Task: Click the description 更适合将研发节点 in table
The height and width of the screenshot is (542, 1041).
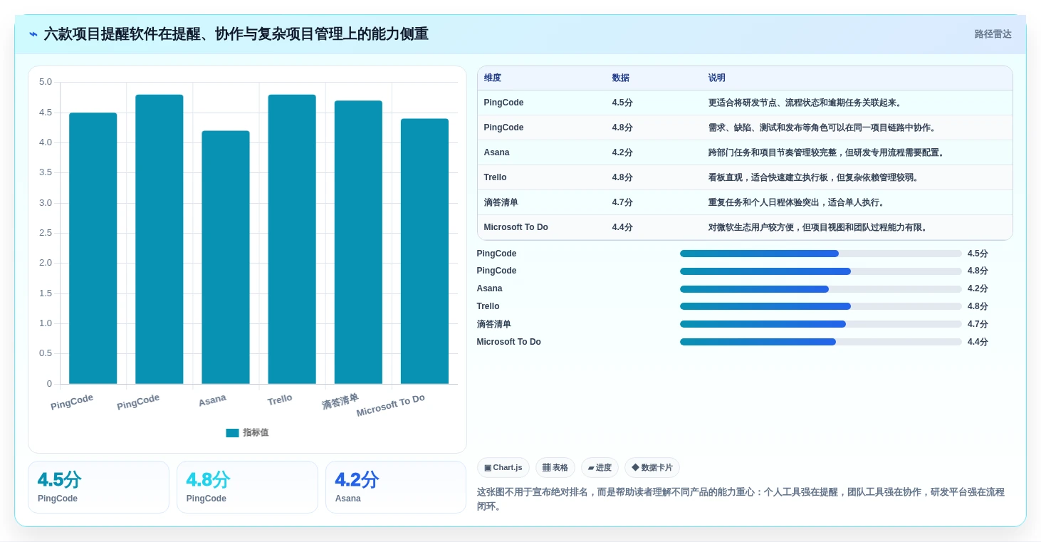Action: click(x=807, y=103)
